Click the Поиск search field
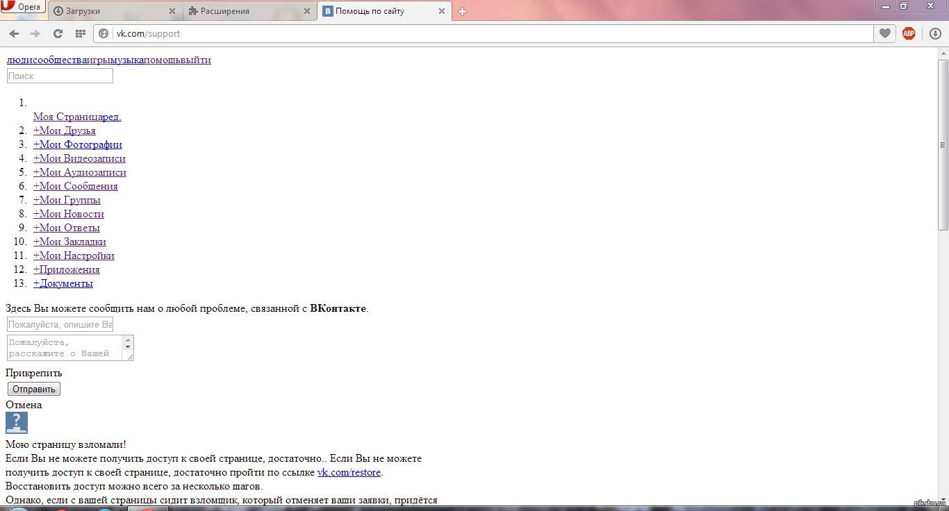This screenshot has height=511, width=949. tap(60, 76)
